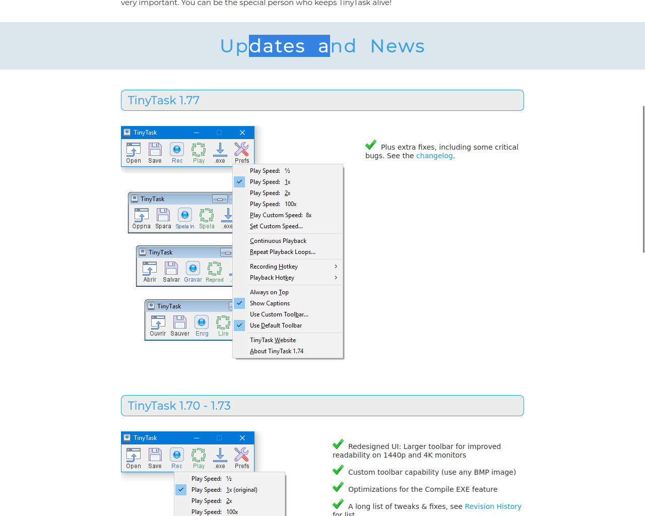Click the Gravar record icon
The image size is (645, 516).
(193, 272)
